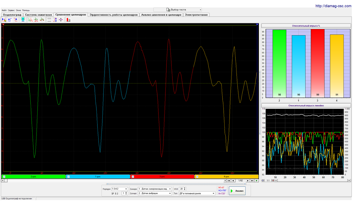This screenshot has height=201, width=354.
Task: Open the Тип dropdown ДР в топливной рампе
Action: 197,193
